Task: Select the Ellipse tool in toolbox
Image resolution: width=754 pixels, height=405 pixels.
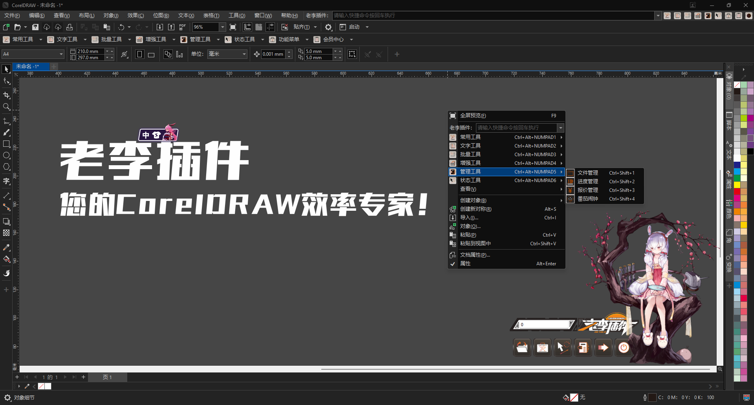Action: (6, 155)
